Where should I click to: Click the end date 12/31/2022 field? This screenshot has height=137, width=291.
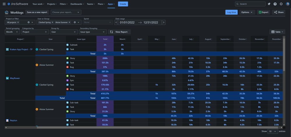151,22
